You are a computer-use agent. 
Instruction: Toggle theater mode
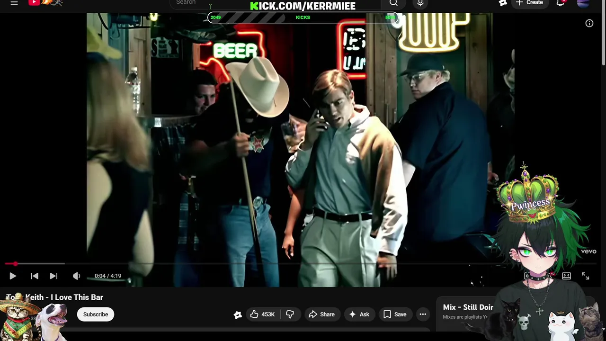[x=566, y=276]
